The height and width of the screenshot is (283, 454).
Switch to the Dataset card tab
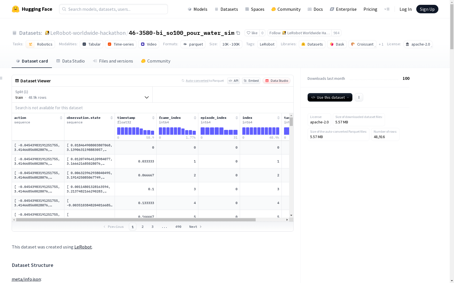[x=32, y=61]
